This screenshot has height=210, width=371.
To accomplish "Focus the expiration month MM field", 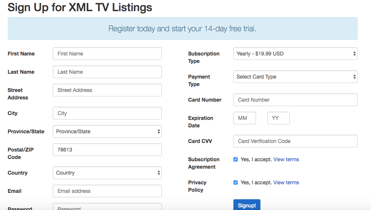I will 244,118.
